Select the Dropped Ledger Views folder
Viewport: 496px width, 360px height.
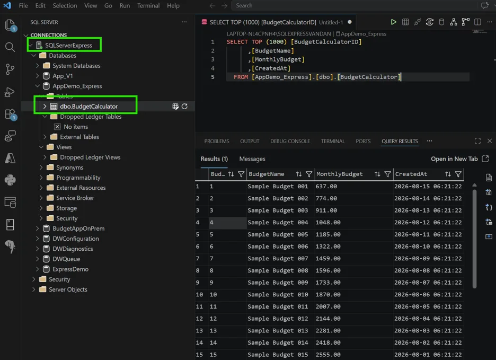(90, 157)
